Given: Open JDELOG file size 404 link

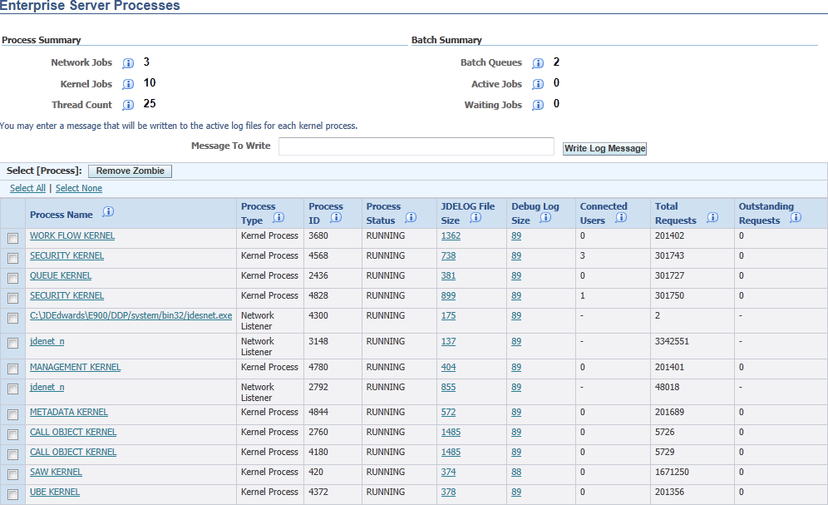Looking at the screenshot, I should coord(448,367).
